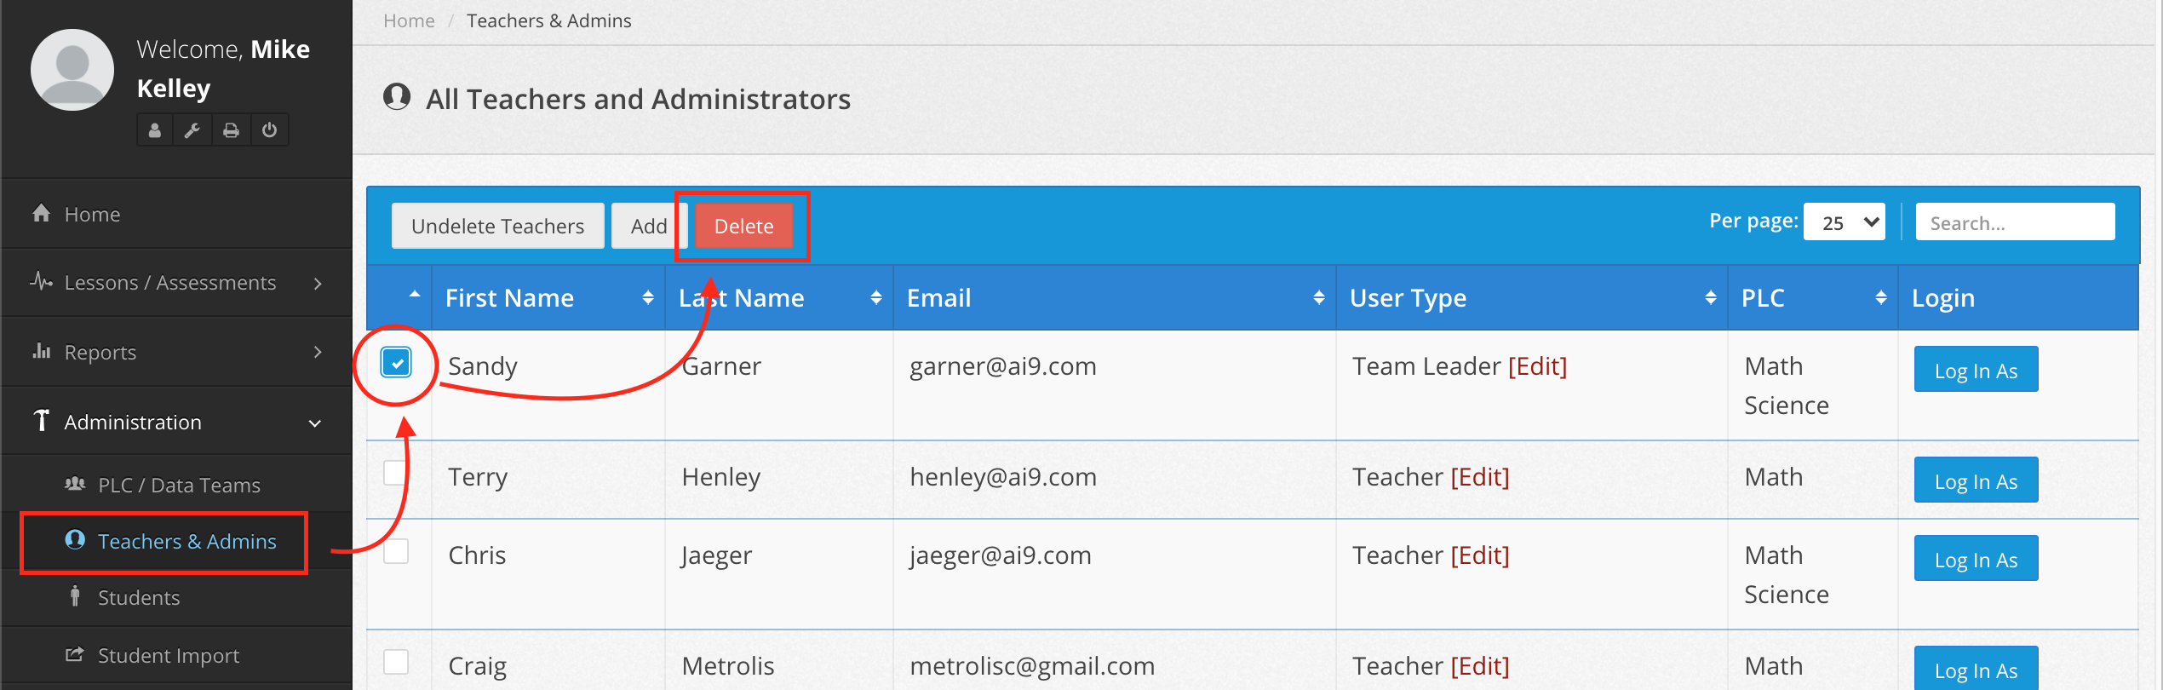Click Edit link next to Team Leader
This screenshot has width=2163, height=690.
[x=1537, y=366]
